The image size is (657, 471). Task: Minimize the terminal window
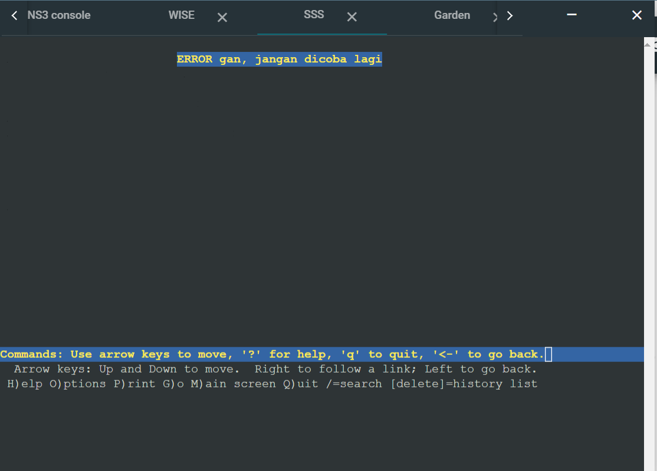coord(571,15)
